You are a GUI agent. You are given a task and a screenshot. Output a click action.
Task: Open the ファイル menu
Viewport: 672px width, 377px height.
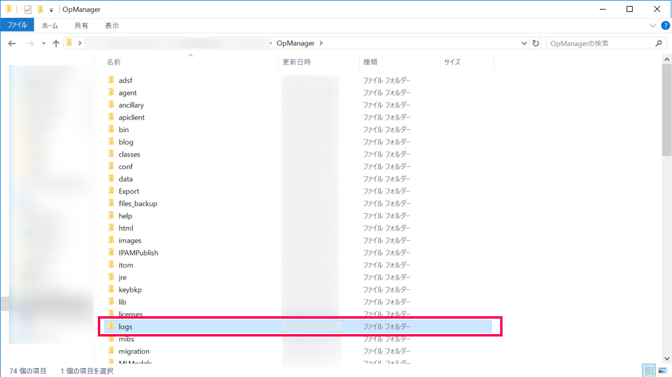pos(17,25)
